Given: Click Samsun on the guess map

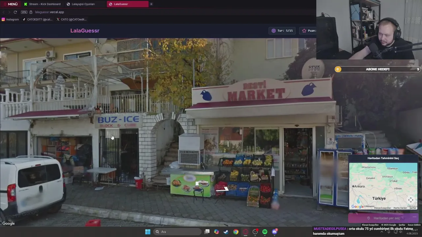Looking at the screenshot, I should pos(392,169).
